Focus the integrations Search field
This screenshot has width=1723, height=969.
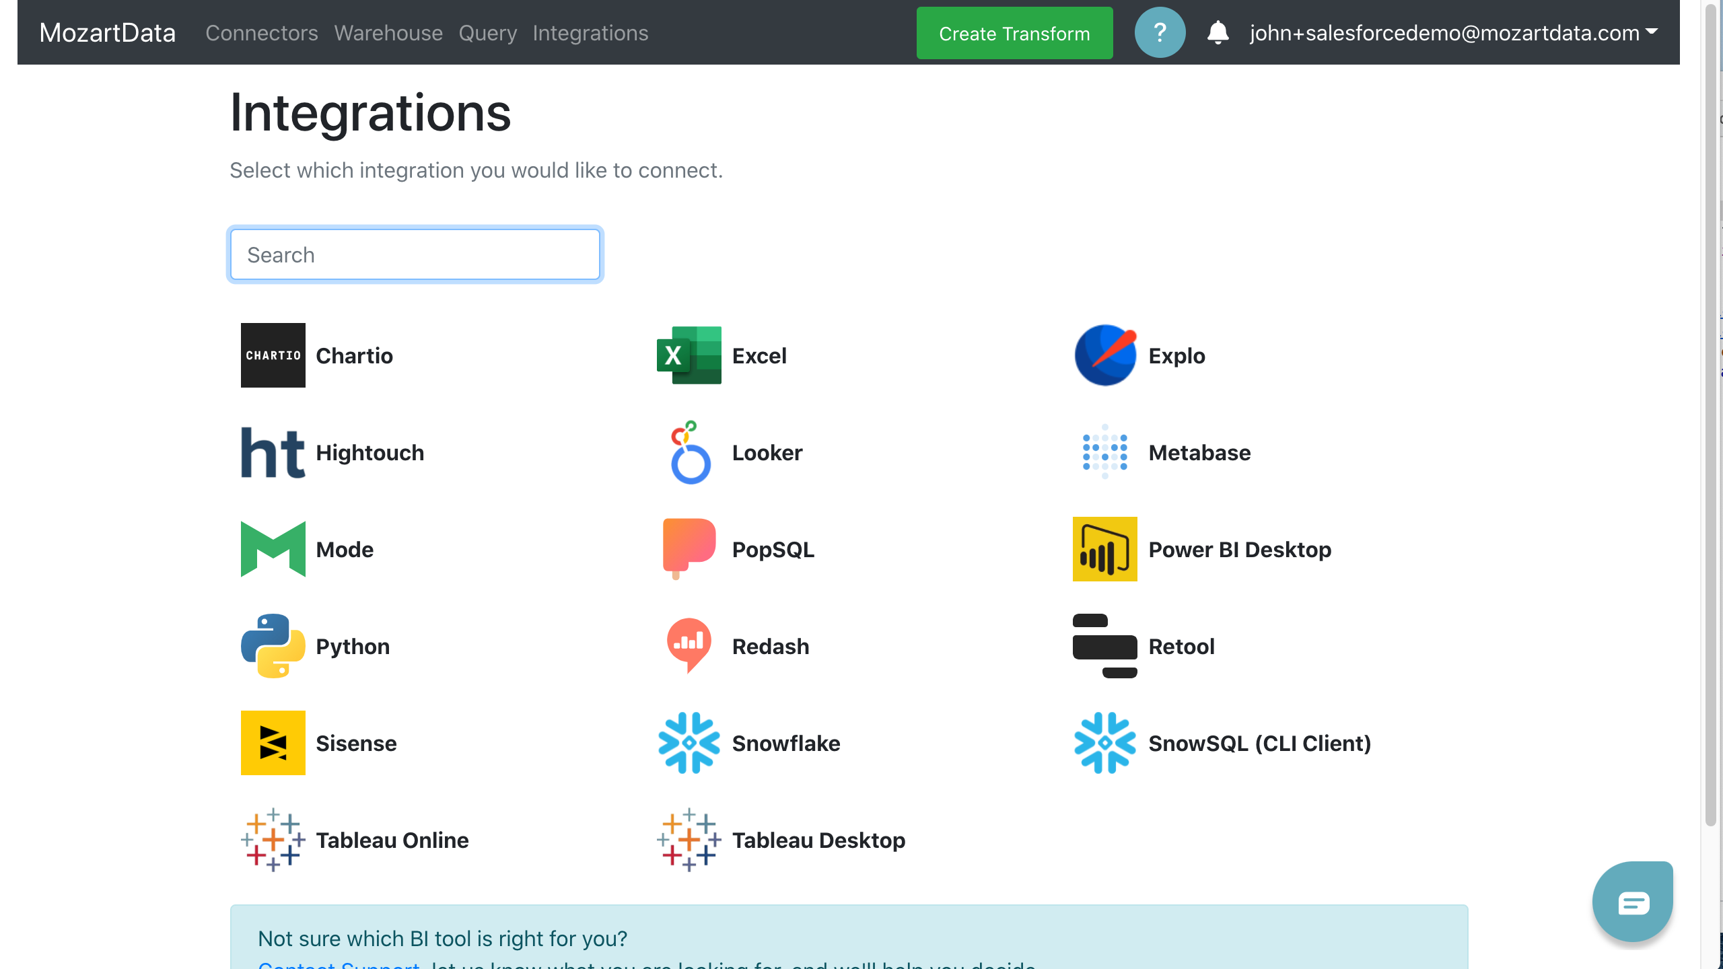point(415,254)
